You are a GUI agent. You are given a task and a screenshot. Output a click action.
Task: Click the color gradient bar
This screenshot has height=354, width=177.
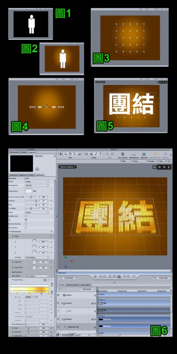click(x=29, y=289)
